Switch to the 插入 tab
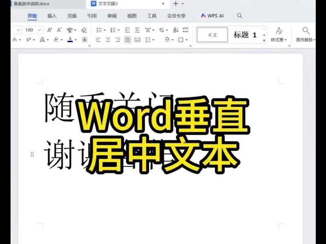Viewport: 326px width, 244px height. click(52, 16)
